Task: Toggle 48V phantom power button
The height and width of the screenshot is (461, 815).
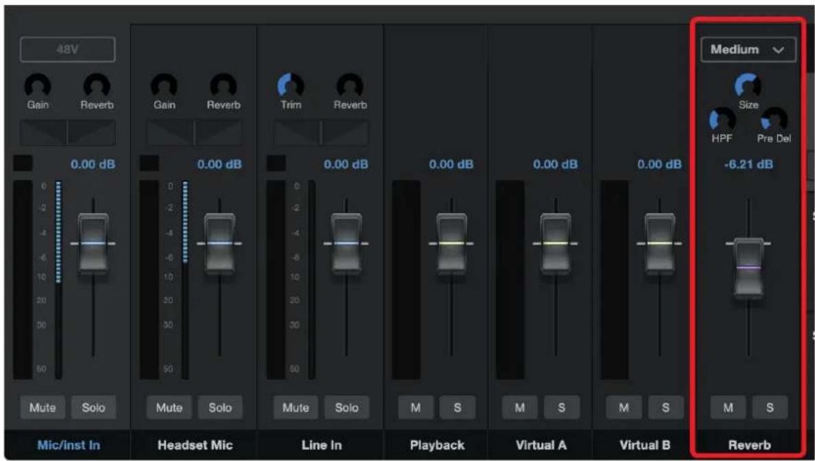Action: coord(67,50)
